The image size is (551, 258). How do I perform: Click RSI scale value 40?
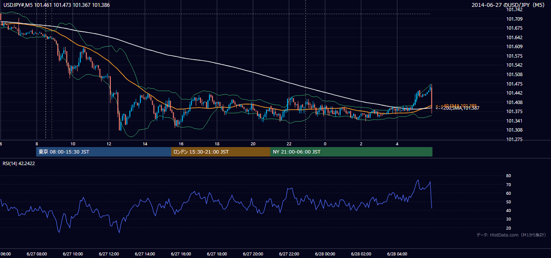tap(509, 210)
